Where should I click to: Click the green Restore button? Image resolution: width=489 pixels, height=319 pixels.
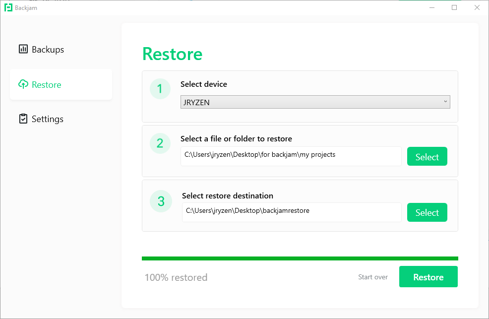coord(428,277)
